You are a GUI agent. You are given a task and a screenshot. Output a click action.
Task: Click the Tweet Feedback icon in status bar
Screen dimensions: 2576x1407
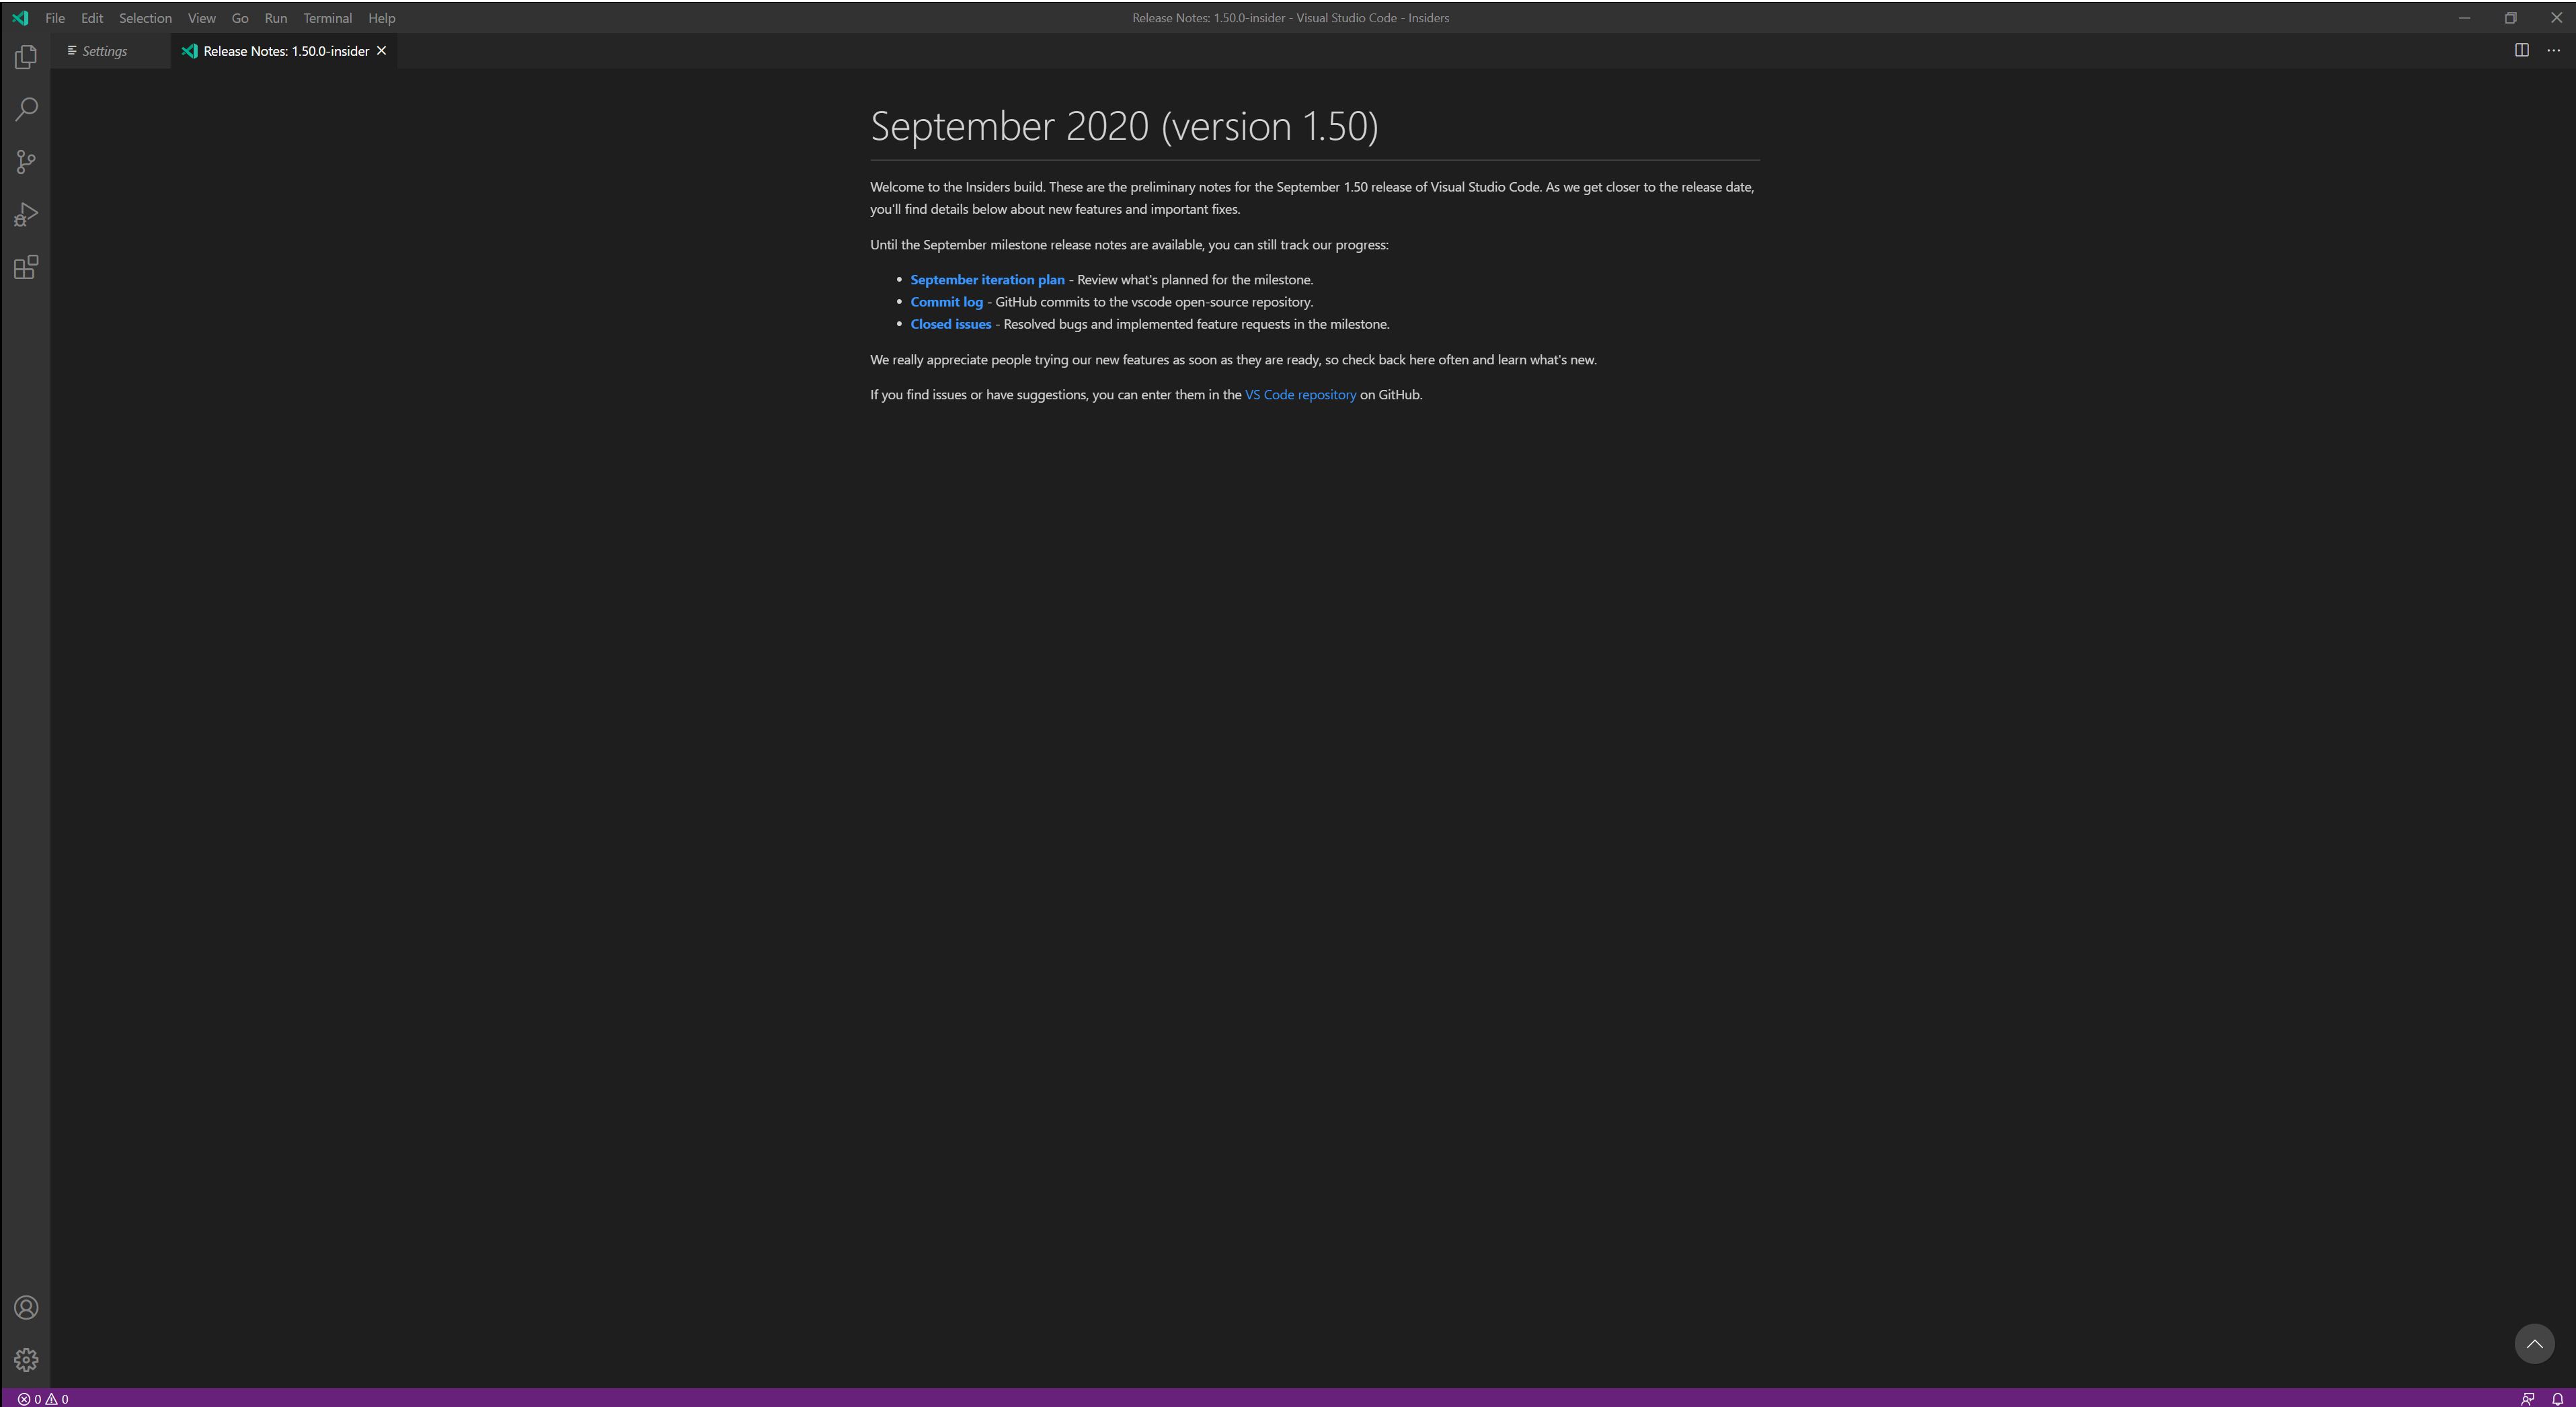2529,1399
